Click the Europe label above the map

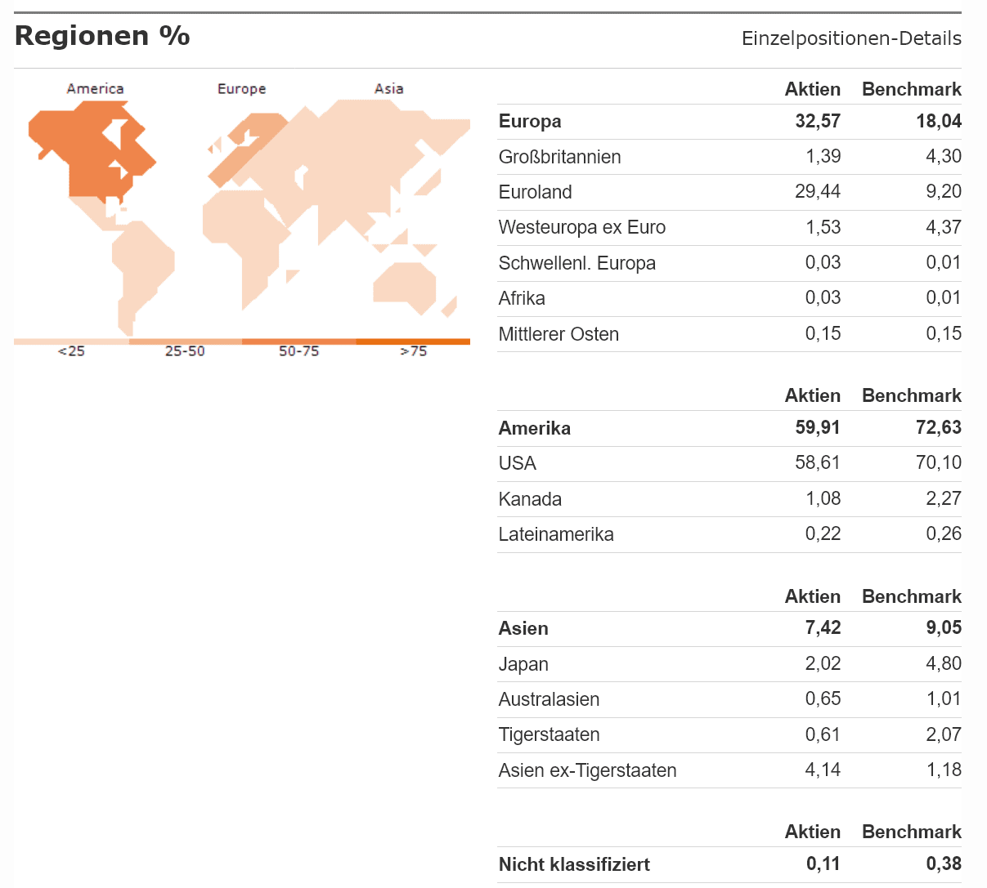(241, 88)
